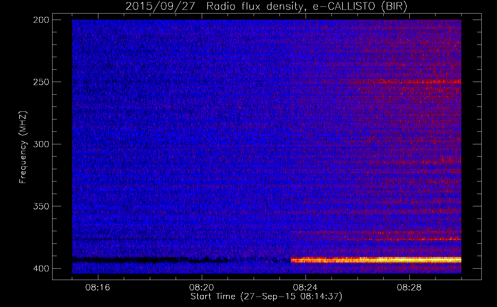The width and height of the screenshot is (497, 307).
Task: Click the 350 frequency tick label
Action: 41,206
